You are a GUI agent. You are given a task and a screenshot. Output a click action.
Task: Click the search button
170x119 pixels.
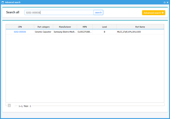coord(98,12)
